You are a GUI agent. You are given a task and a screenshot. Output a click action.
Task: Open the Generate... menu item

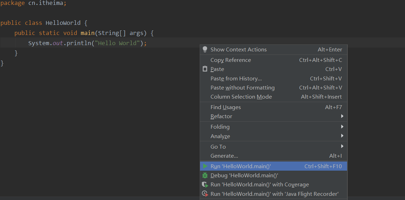(x=224, y=156)
